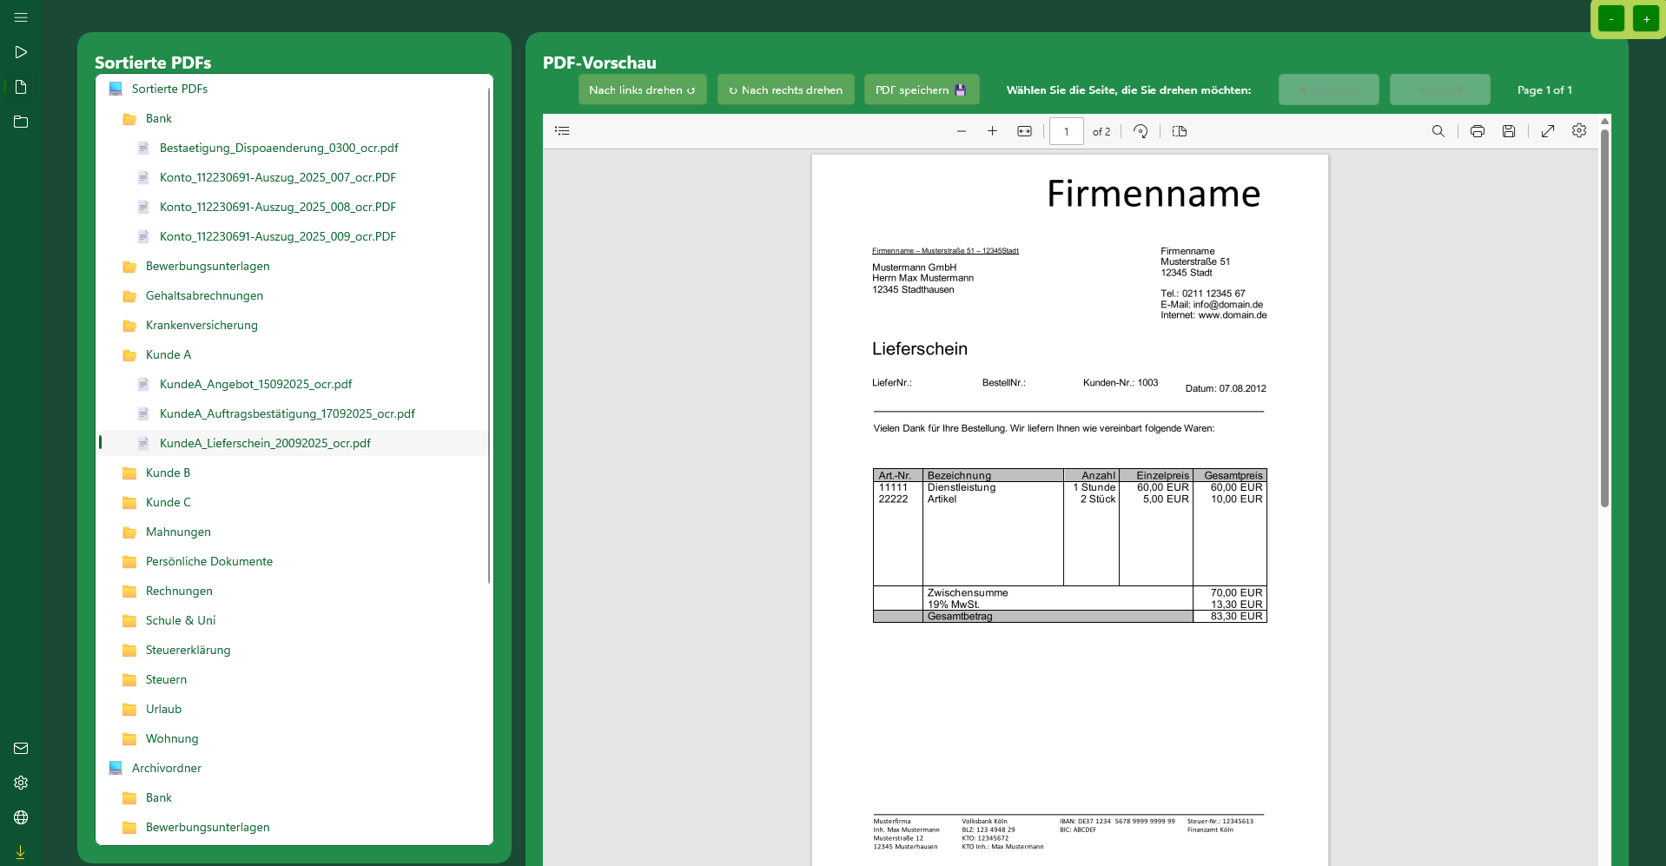Click the Nach links drehen button
This screenshot has width=1666, height=866.
coord(642,89)
